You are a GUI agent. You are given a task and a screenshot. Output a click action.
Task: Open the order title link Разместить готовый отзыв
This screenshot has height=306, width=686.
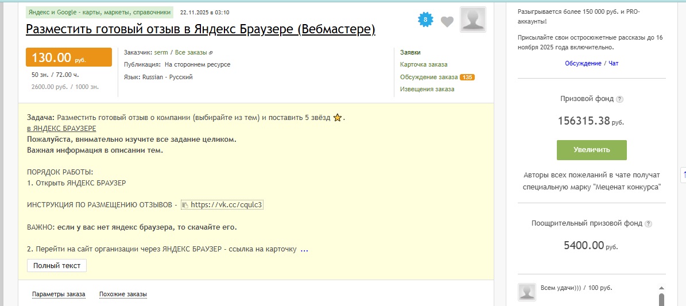(200, 29)
